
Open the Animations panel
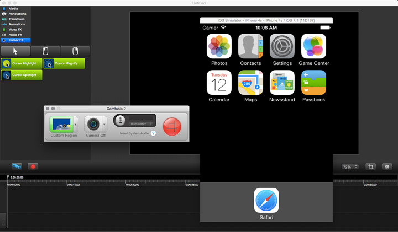15,24
